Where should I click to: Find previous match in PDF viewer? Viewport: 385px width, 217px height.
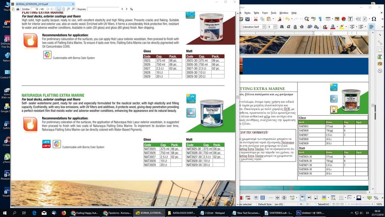(x=122, y=9)
